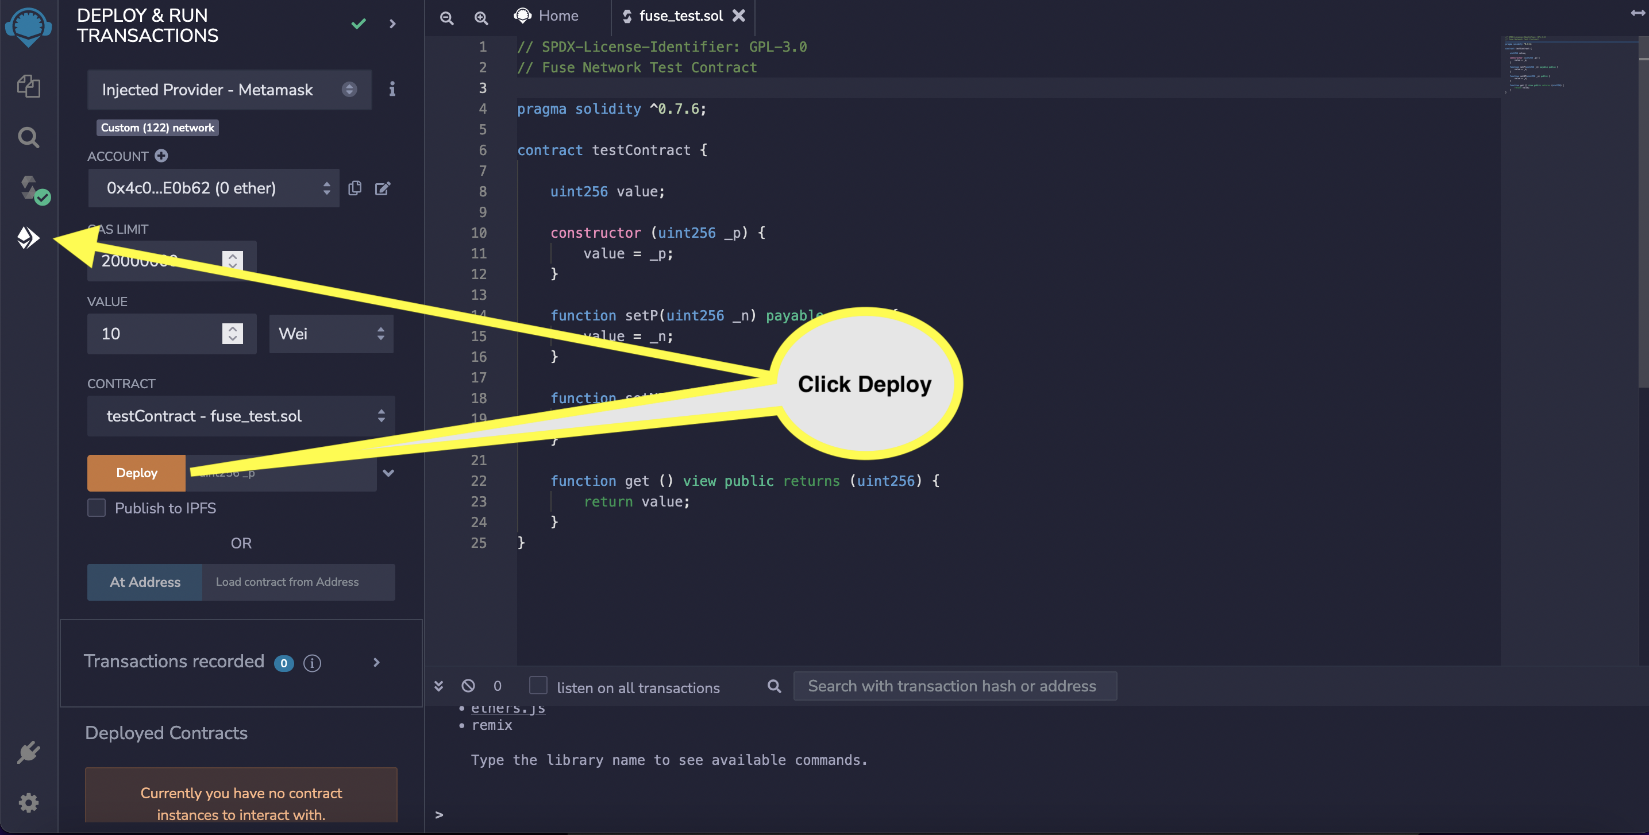This screenshot has width=1649, height=835.
Task: Open the Search in files sidebar icon
Action: coord(28,137)
